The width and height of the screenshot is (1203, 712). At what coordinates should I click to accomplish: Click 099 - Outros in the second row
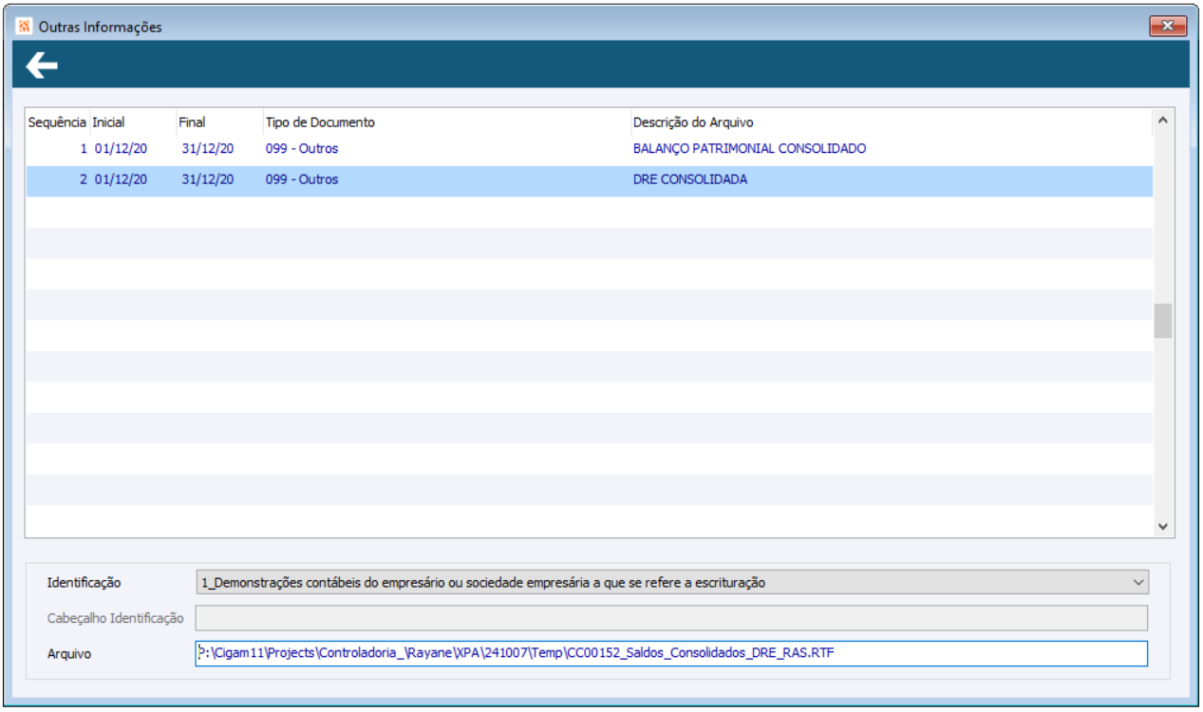point(302,179)
